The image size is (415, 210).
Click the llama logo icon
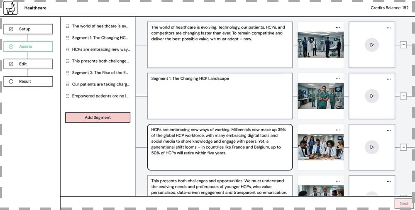coord(10,8)
